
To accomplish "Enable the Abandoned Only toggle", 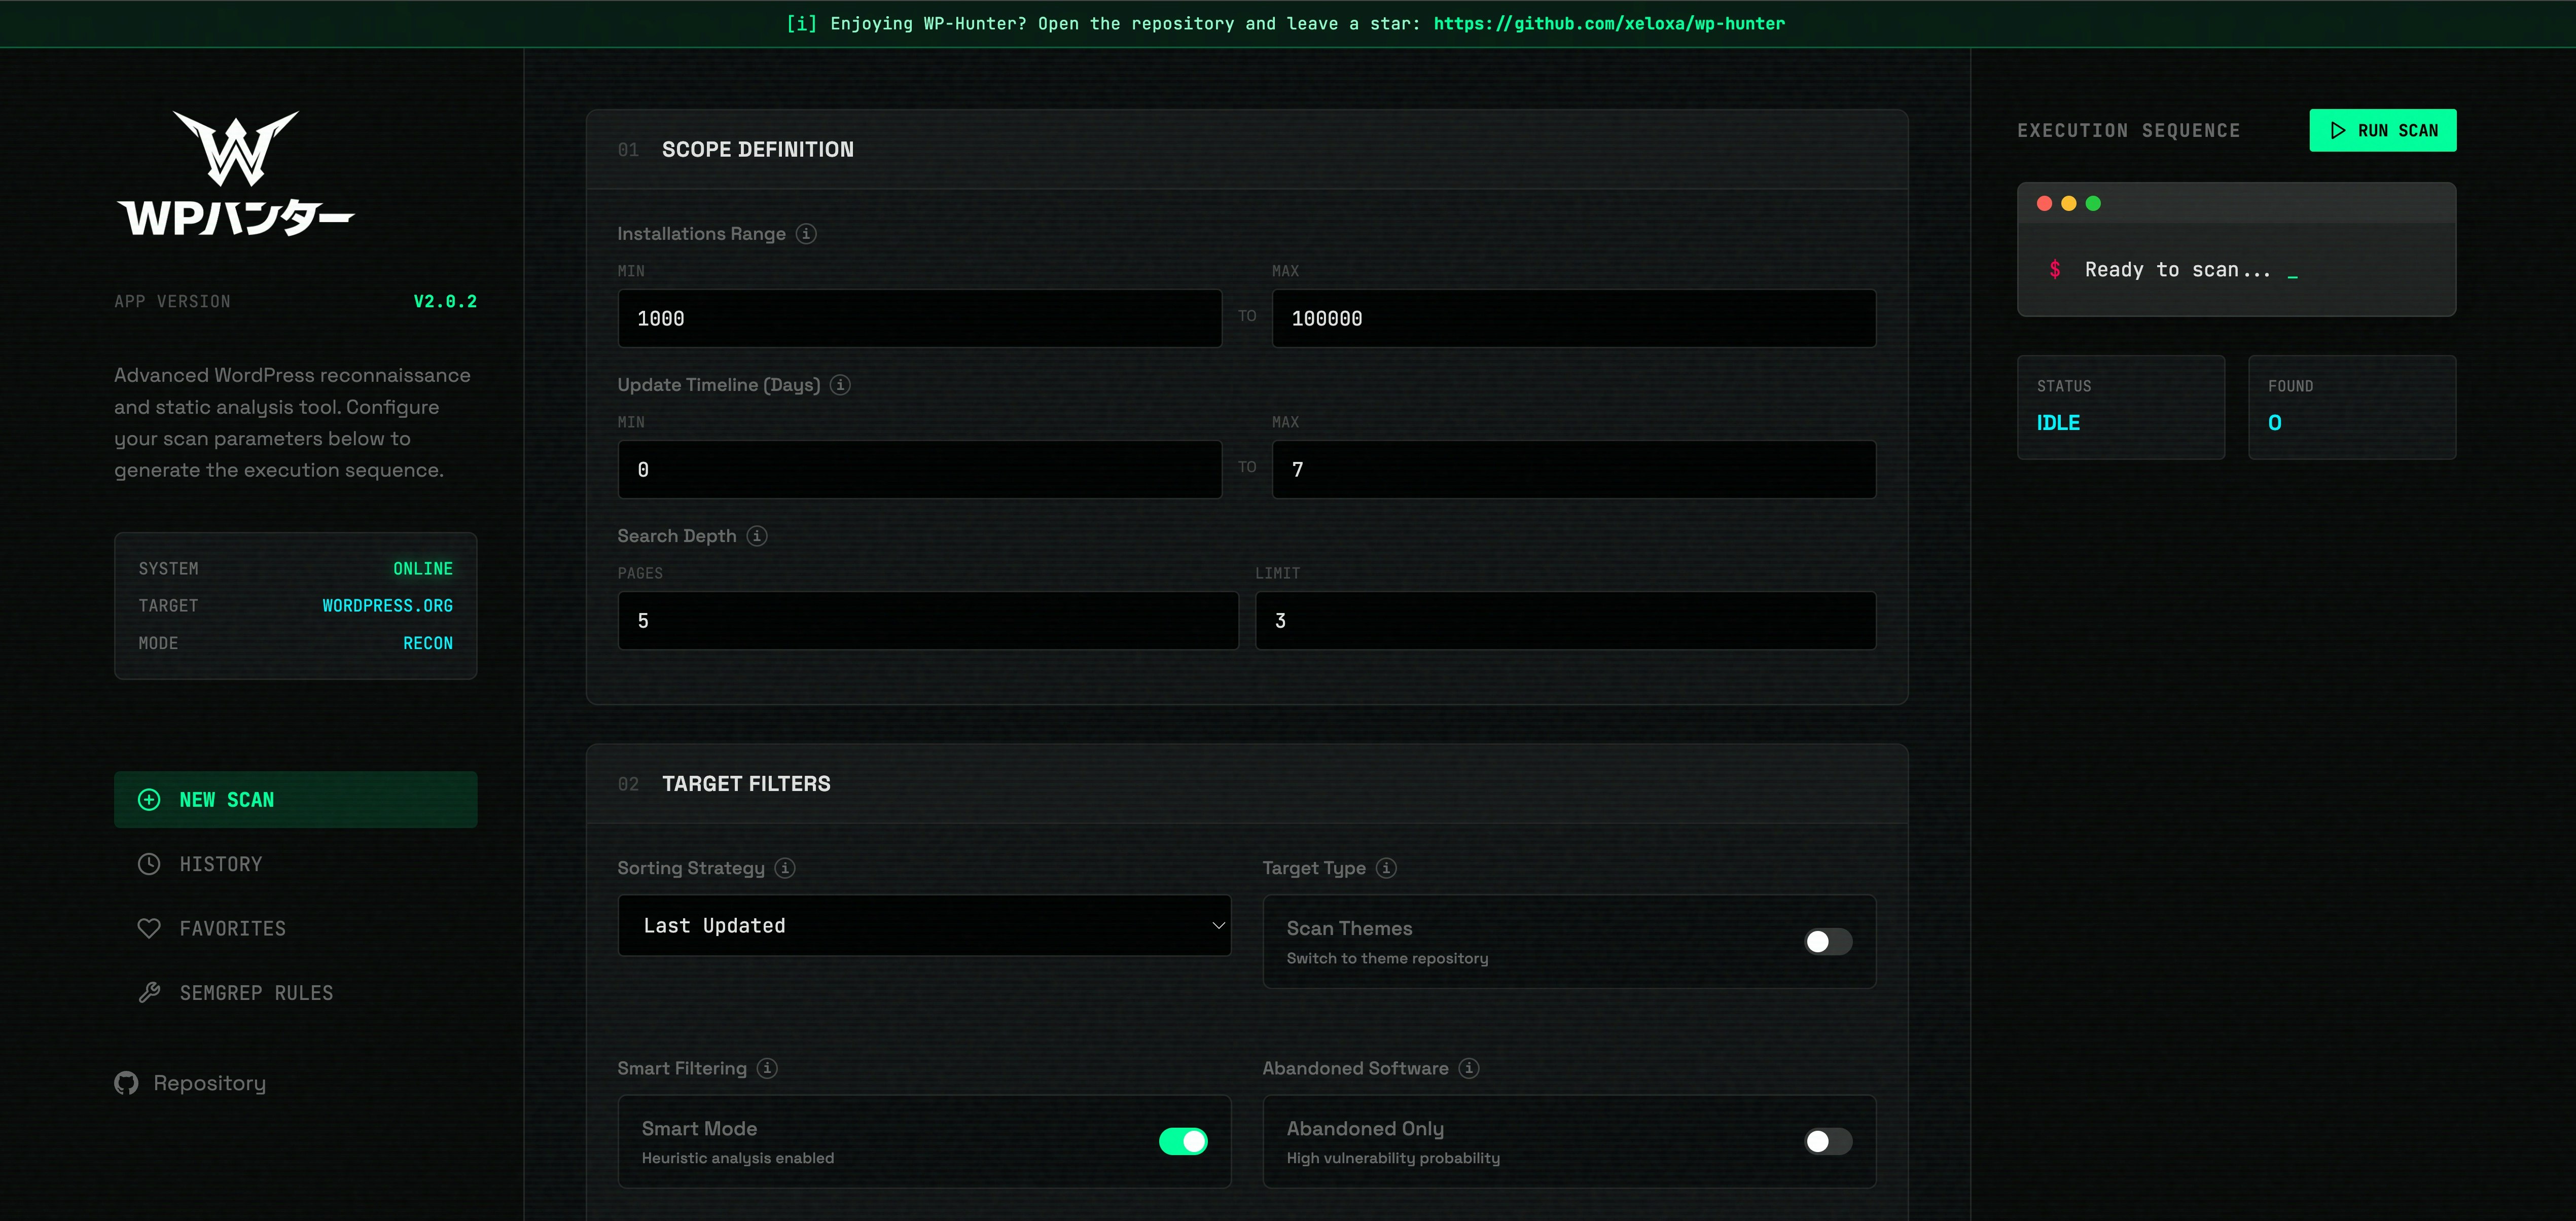I will (1827, 1141).
